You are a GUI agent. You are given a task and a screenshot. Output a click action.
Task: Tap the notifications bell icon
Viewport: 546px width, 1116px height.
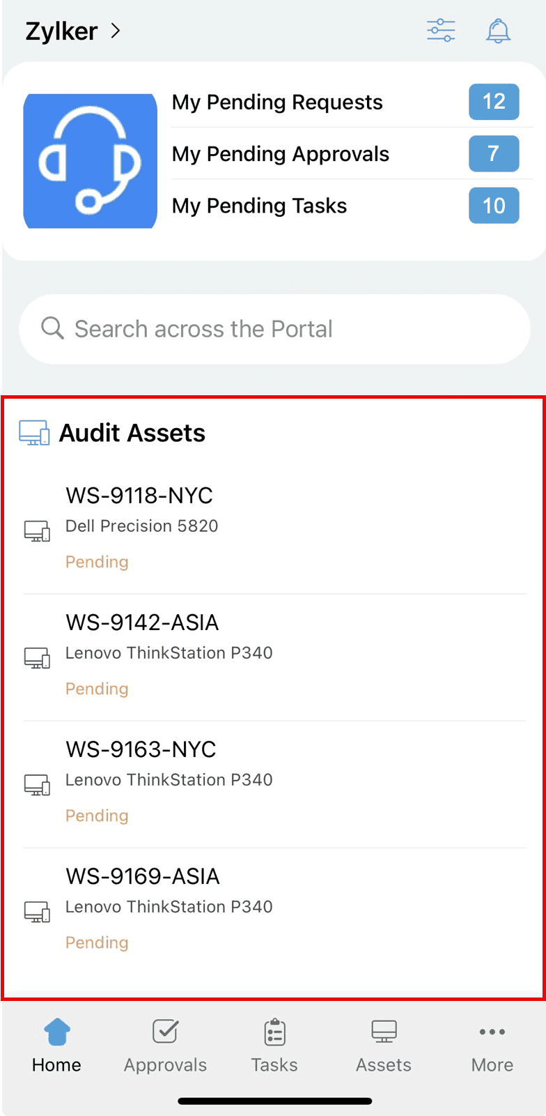click(498, 31)
